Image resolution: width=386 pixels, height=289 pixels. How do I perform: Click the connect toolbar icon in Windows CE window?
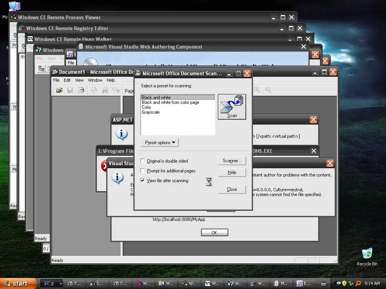41,68
